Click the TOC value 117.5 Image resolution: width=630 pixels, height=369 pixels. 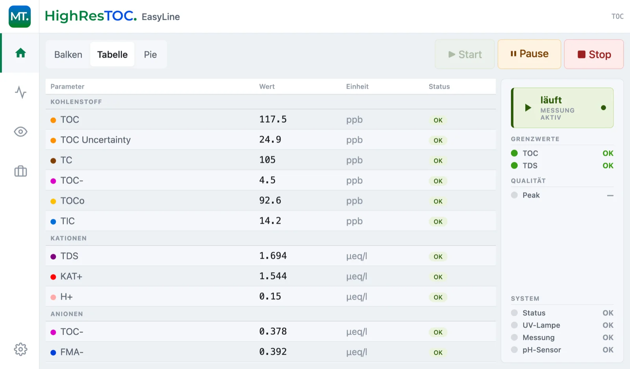click(x=273, y=119)
